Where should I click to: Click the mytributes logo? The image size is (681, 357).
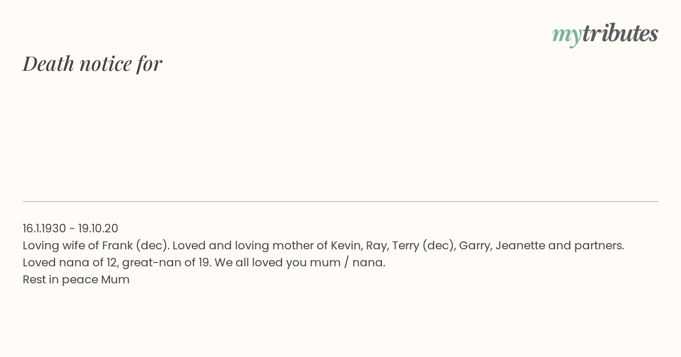click(605, 35)
